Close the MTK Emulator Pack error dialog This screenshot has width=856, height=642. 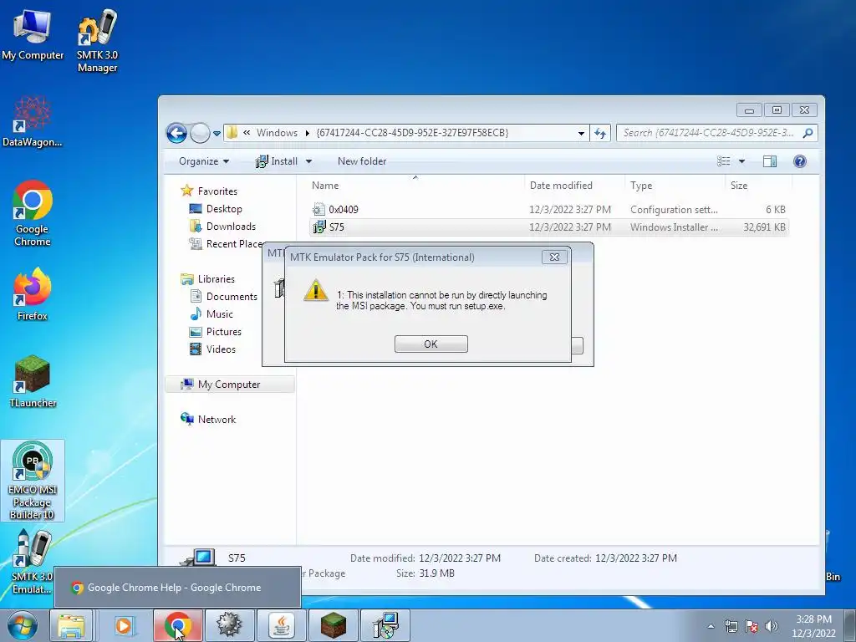(x=554, y=257)
